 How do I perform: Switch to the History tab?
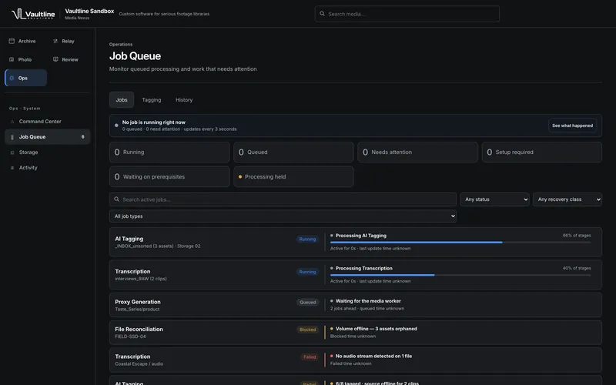(184, 100)
